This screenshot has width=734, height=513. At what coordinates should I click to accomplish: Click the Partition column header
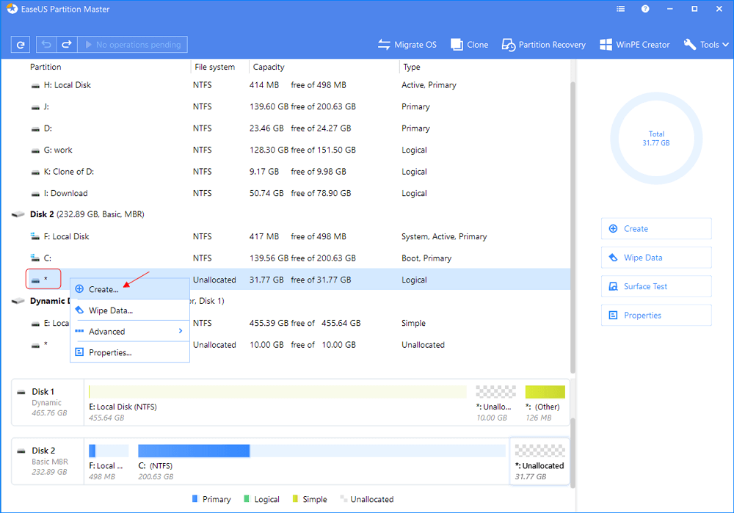[46, 67]
